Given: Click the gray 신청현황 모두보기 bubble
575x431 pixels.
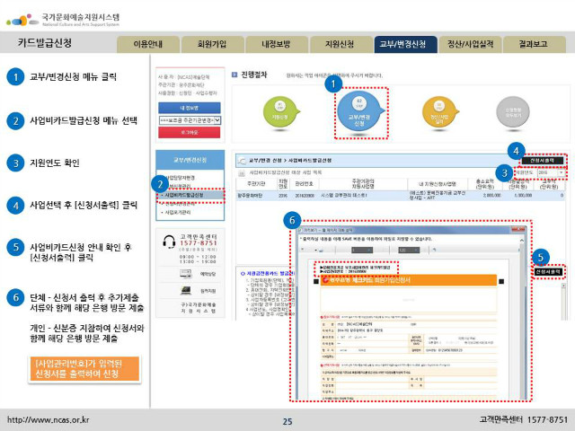Looking at the screenshot, I should [513, 111].
